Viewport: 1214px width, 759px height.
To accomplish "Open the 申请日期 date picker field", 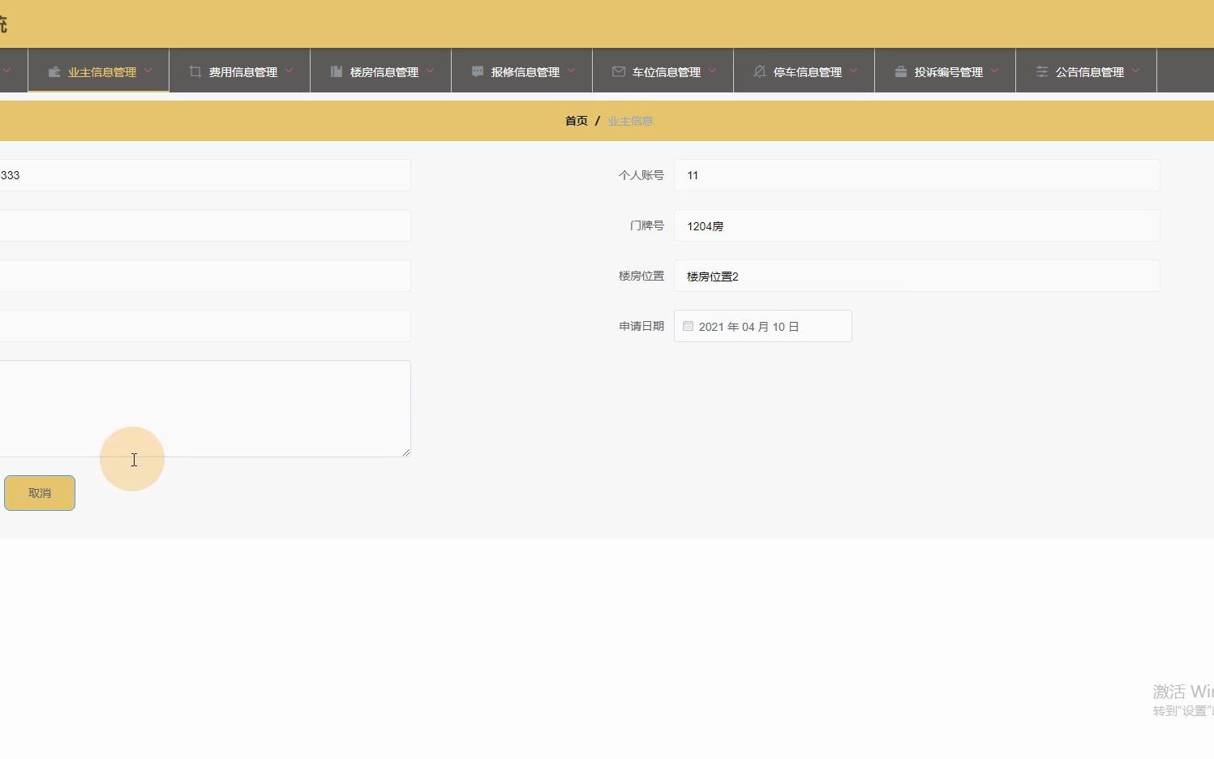I will (763, 326).
